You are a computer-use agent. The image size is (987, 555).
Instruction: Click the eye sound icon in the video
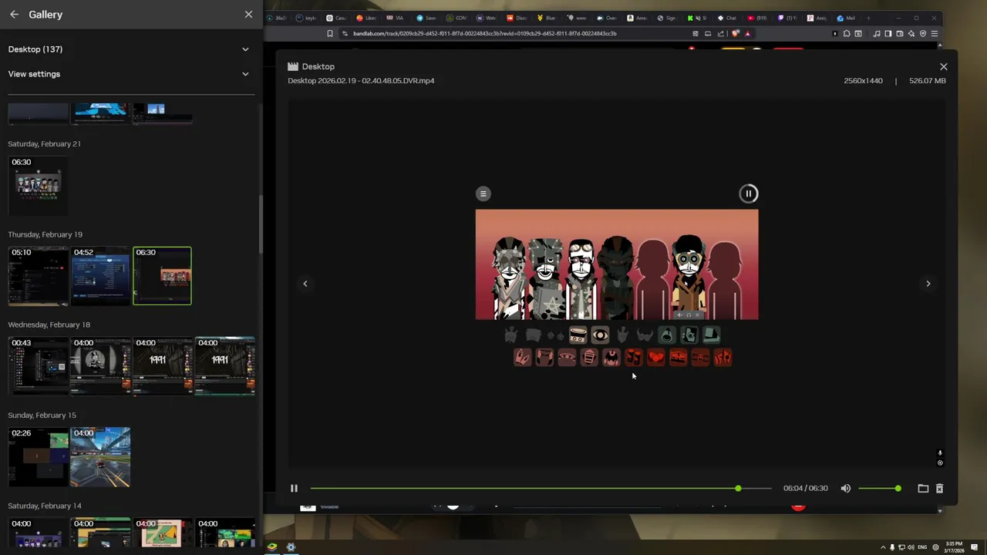(600, 335)
